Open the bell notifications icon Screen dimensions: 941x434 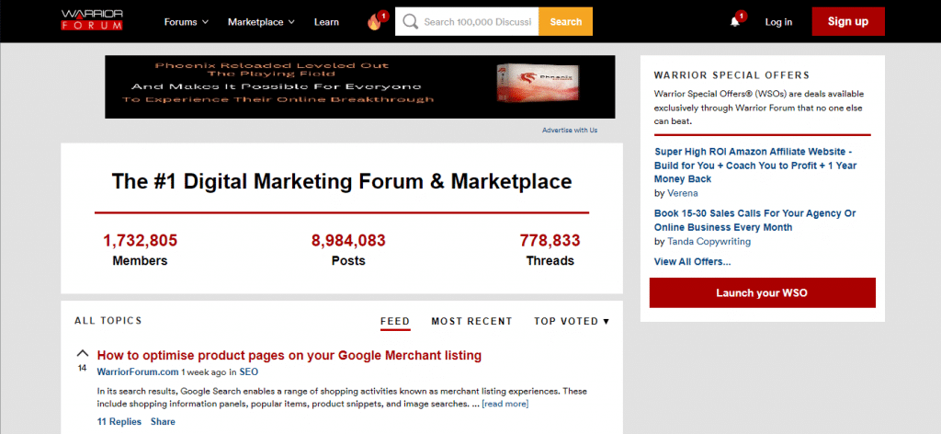(734, 22)
